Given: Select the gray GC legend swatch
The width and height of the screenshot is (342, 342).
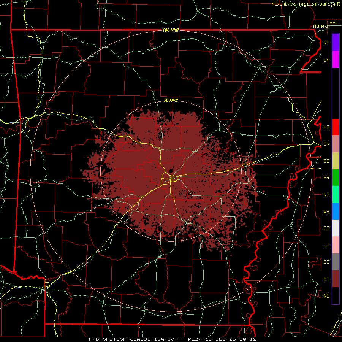Looking at the screenshot, I should click(336, 262).
